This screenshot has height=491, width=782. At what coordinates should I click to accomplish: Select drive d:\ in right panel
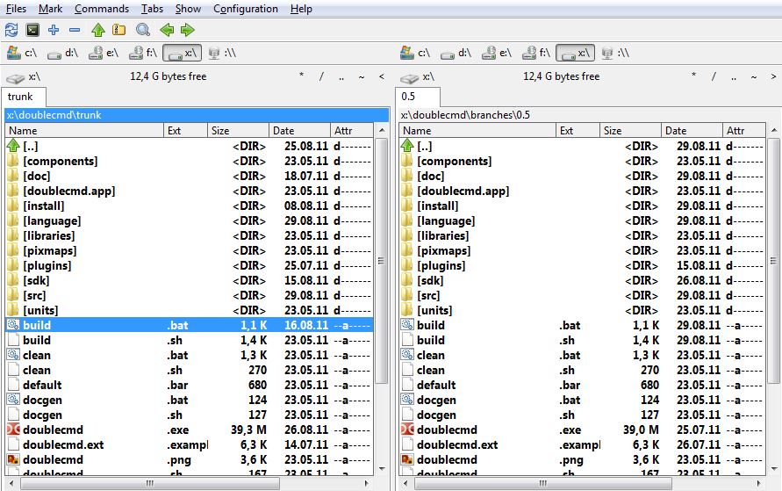tap(456, 53)
